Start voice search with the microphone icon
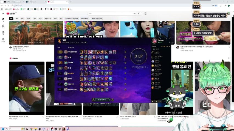Image resolution: width=234 pixels, height=131 pixels. [x=145, y=14]
